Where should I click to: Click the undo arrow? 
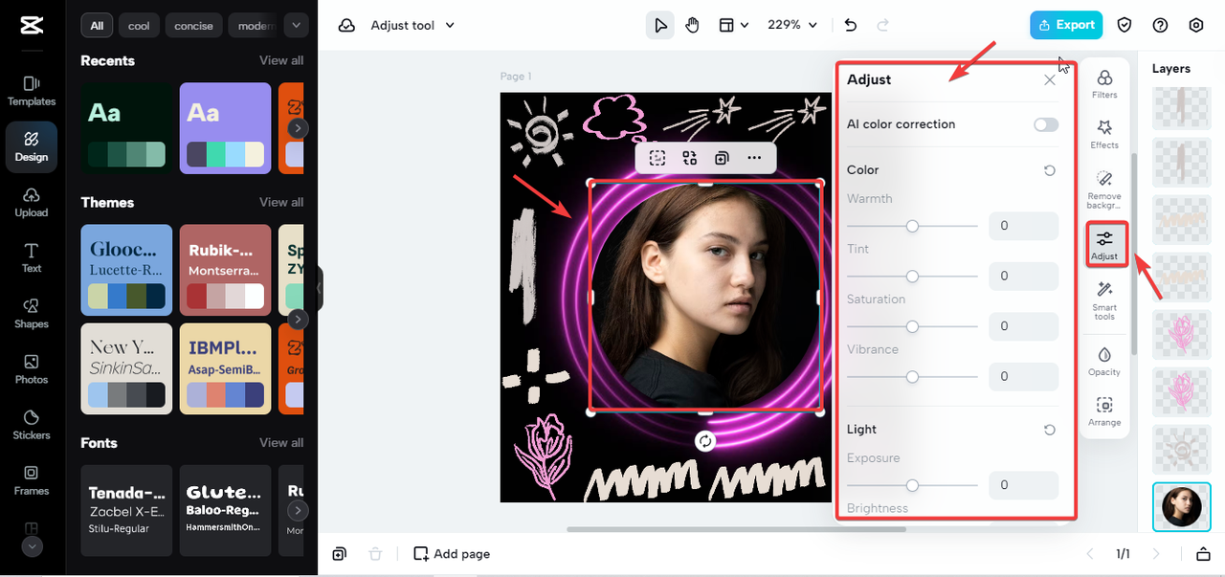(851, 25)
